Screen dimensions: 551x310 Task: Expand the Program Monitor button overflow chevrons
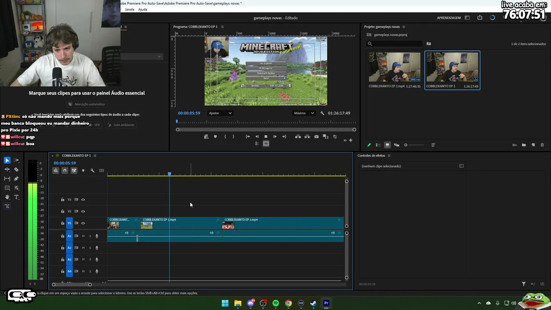tap(344, 140)
